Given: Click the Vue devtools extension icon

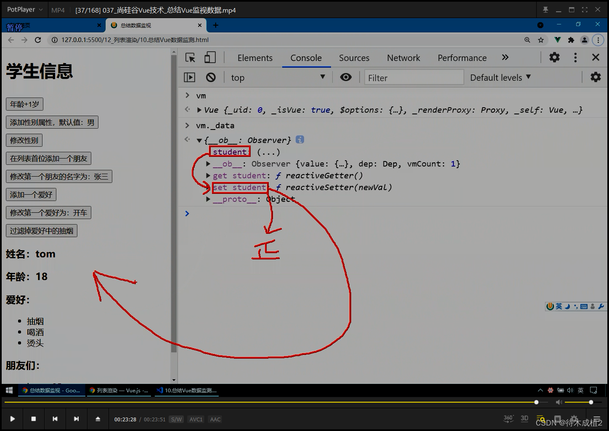Looking at the screenshot, I should click(557, 40).
